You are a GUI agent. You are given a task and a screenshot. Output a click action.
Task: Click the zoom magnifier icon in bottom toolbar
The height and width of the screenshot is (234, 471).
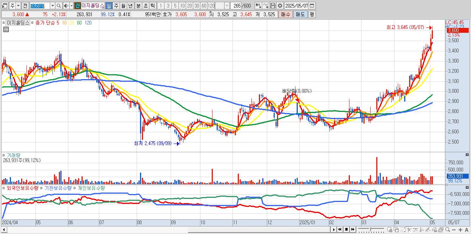(x=448, y=229)
